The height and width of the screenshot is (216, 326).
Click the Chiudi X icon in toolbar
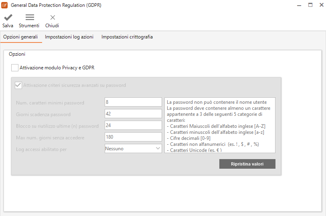53,18
